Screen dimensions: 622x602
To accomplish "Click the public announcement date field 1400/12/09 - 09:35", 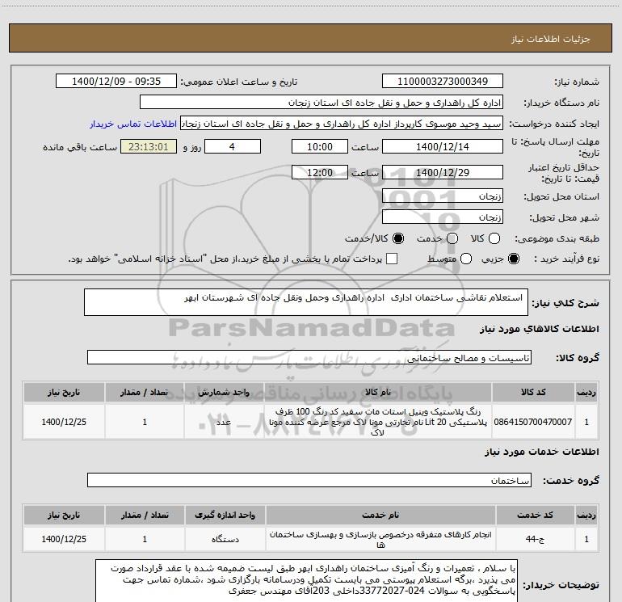I will tap(116, 82).
